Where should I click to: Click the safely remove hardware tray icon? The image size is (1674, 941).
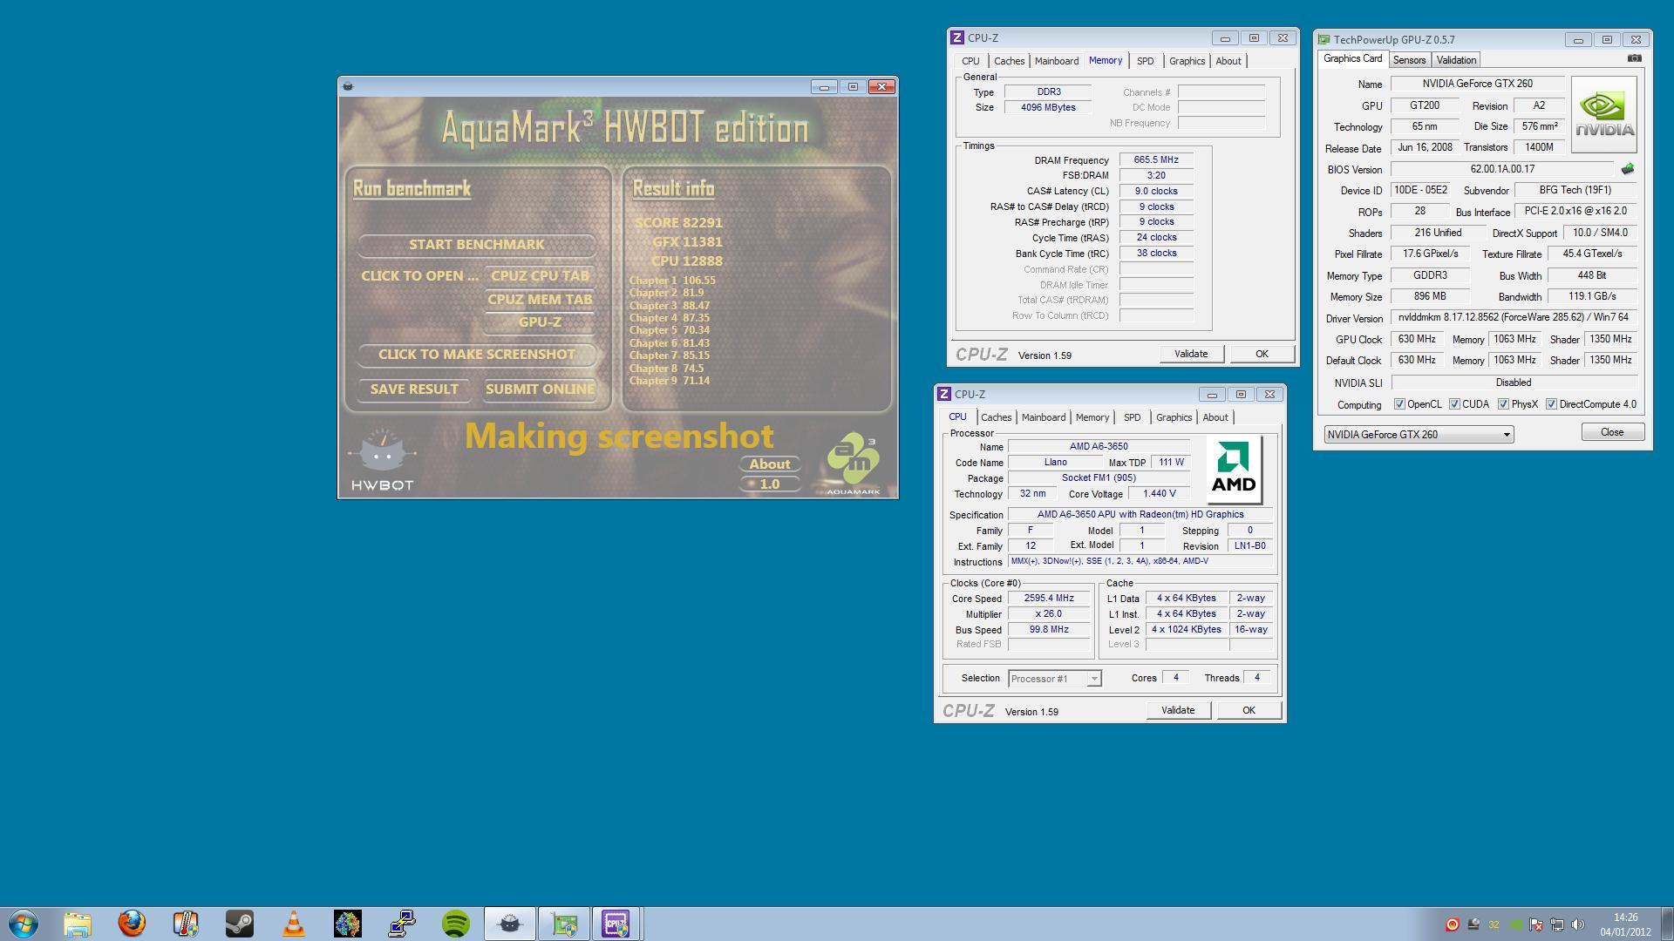tap(1473, 924)
